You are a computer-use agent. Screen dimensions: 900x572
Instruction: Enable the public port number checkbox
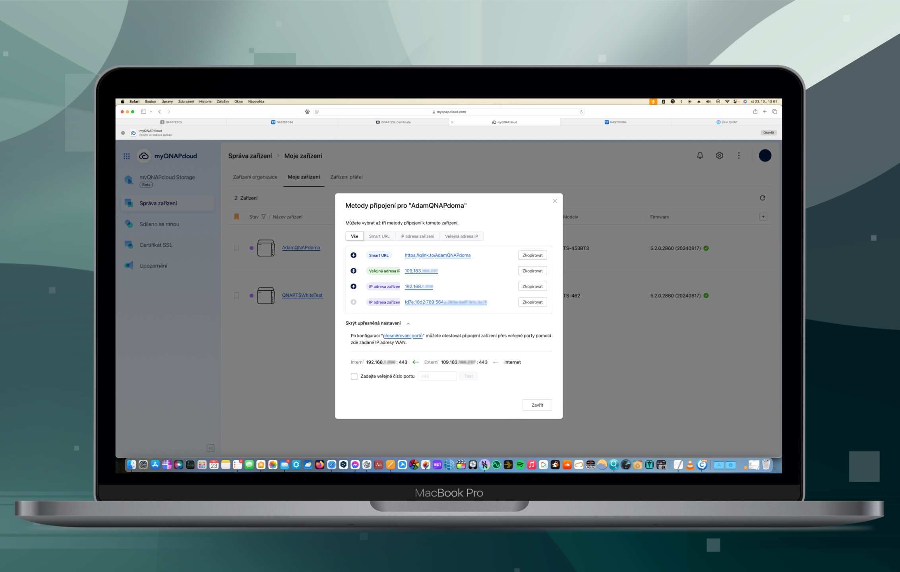(354, 376)
